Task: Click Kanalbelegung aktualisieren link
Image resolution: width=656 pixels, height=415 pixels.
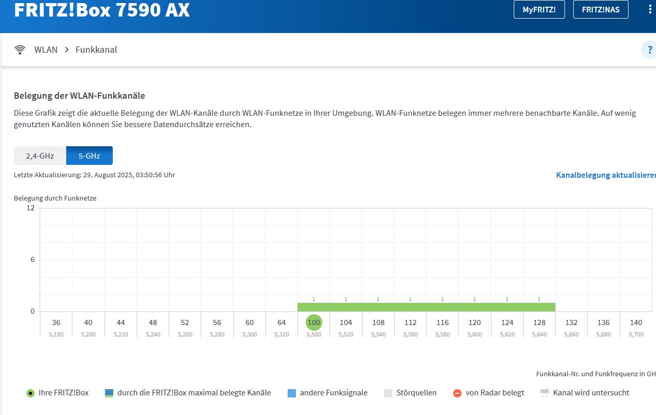Action: [606, 175]
